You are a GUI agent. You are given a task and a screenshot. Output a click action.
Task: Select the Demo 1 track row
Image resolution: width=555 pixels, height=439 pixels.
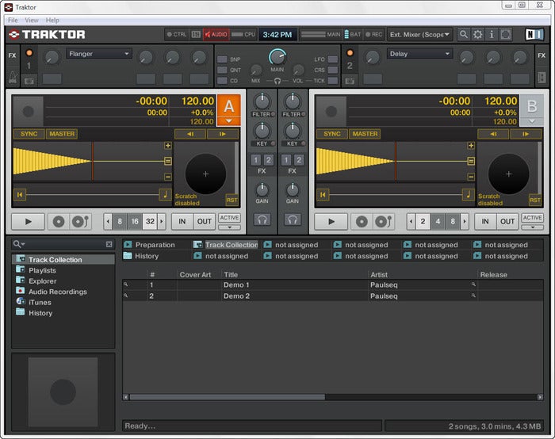click(333, 284)
